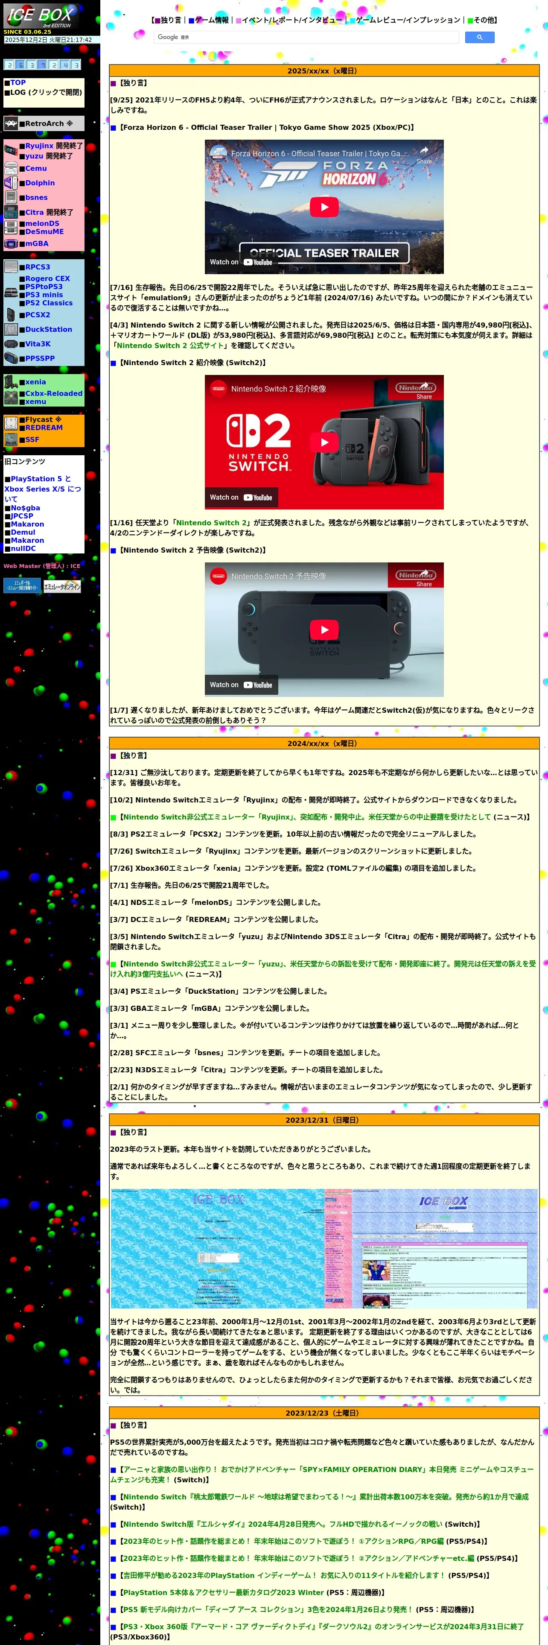Open the yuzu 訴訟 news link
The image size is (548, 1645).
pos(323,969)
